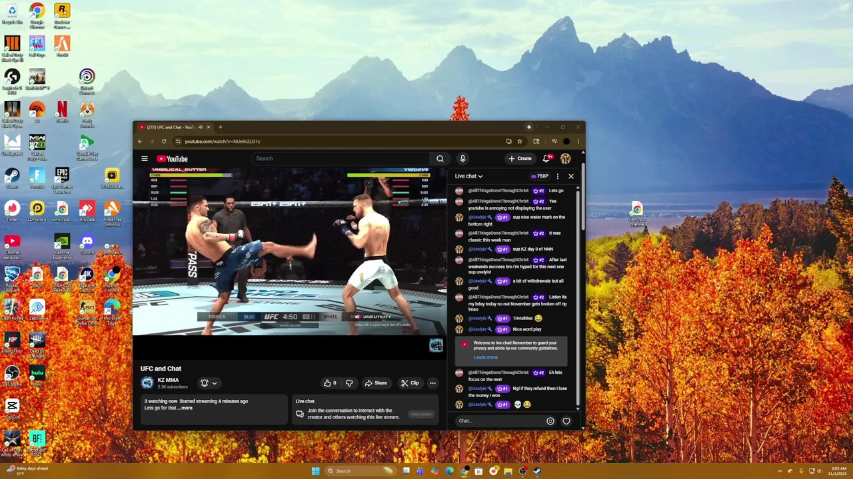The image size is (853, 479).
Task: Click the Clip button
Action: click(409, 383)
